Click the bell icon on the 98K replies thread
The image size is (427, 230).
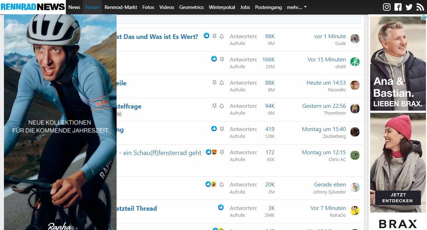click(221, 36)
